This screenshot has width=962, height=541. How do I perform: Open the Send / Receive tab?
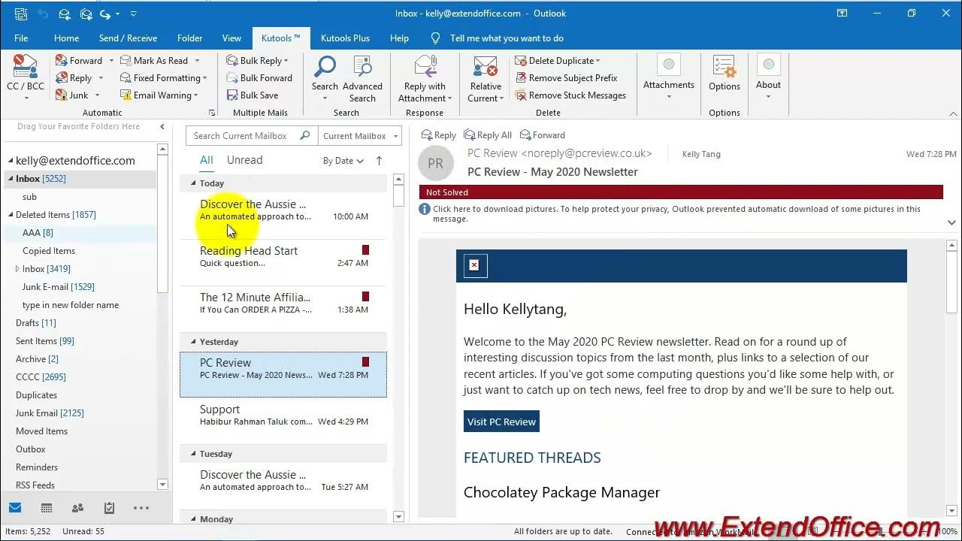[x=128, y=38]
